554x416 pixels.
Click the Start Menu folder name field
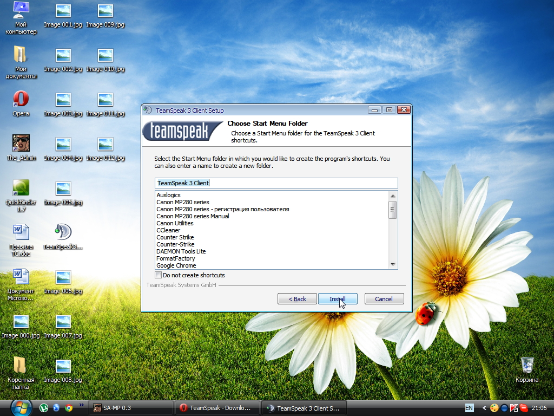tap(276, 183)
